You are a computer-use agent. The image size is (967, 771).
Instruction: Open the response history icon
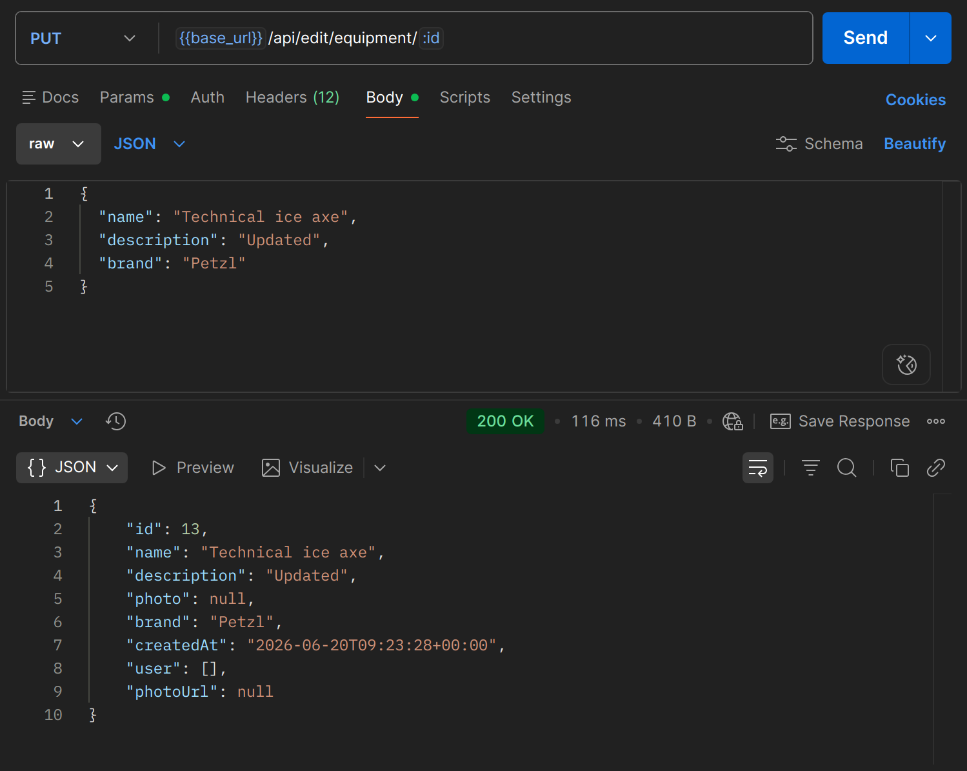115,421
